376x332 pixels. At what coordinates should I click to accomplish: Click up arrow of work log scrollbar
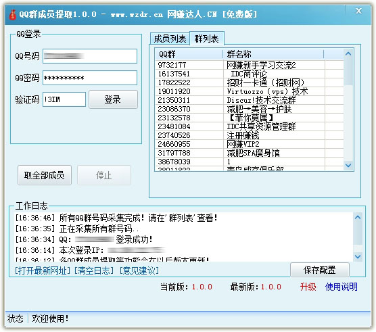[x=358, y=218]
